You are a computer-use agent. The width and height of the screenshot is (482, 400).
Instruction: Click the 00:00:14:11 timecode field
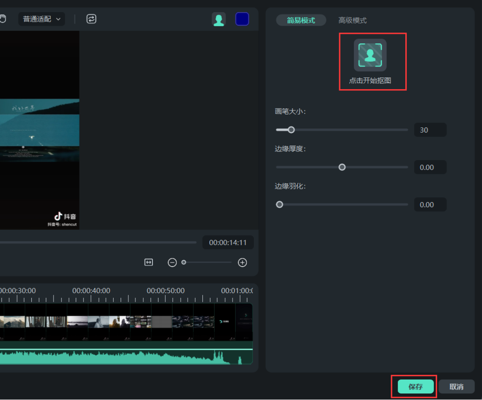pos(228,243)
